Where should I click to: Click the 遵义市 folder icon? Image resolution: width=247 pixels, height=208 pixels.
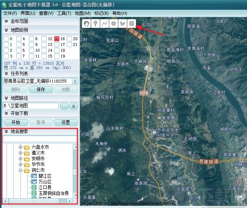tap(27, 153)
